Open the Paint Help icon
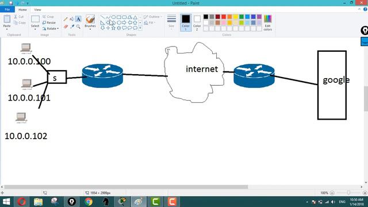368x207 pixels. (x=365, y=9)
